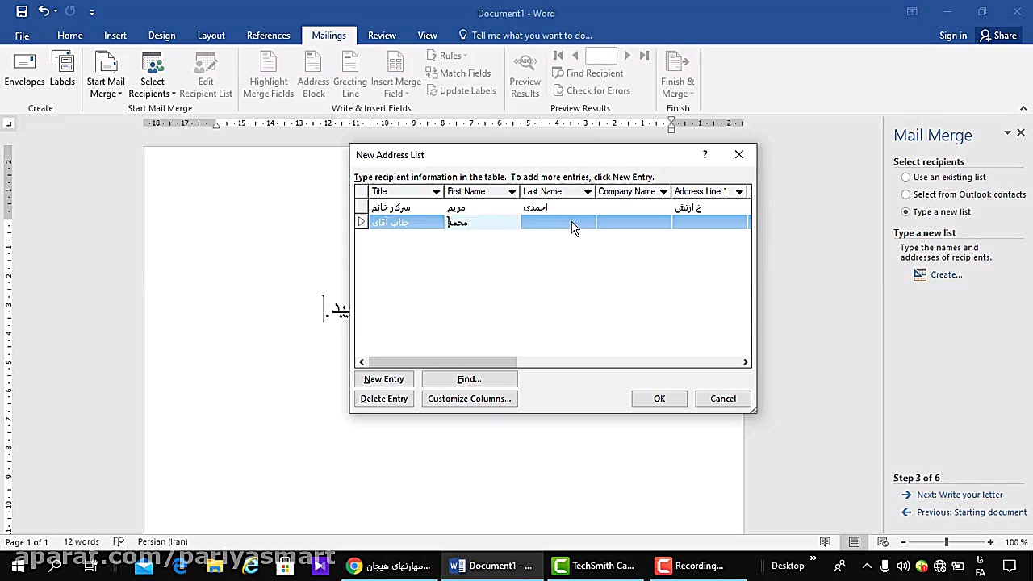The image size is (1033, 581).
Task: Switch to Read Mode view in status bar
Action: coord(825,542)
